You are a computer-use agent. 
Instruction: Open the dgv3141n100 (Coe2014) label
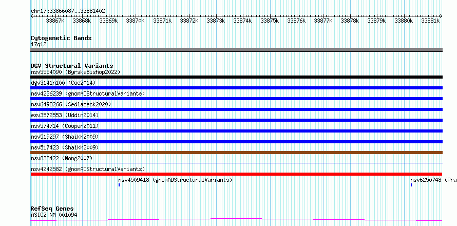coord(63,83)
